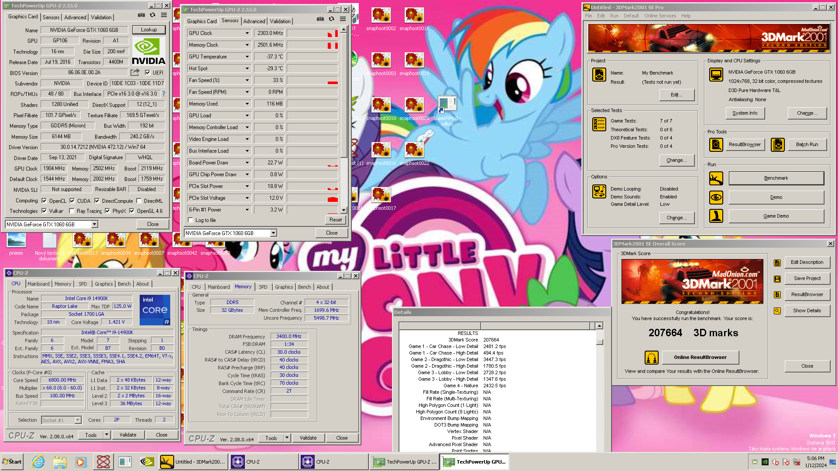
Task: Open the Online Services menu in 3DMark2001
Action: (x=660, y=16)
